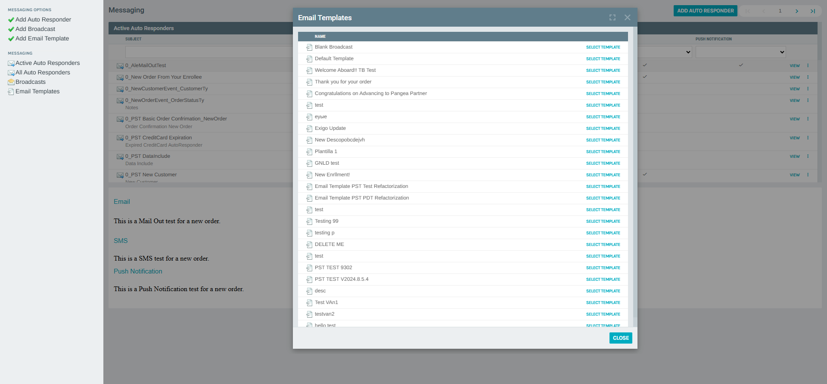
Task: Click the desc template name
Action: (320, 291)
